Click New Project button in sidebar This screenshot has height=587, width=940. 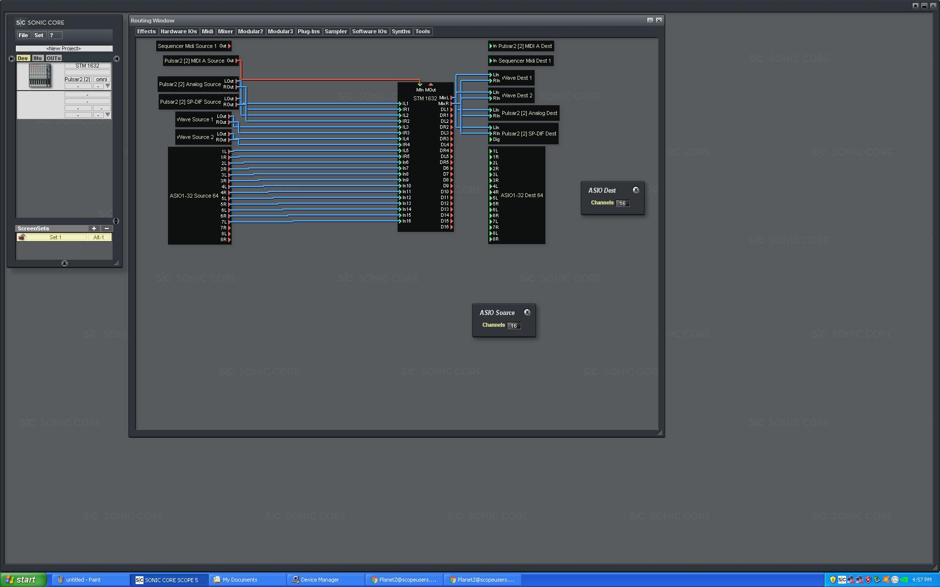coord(63,48)
